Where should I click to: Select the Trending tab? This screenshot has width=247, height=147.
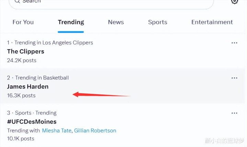coord(71,22)
